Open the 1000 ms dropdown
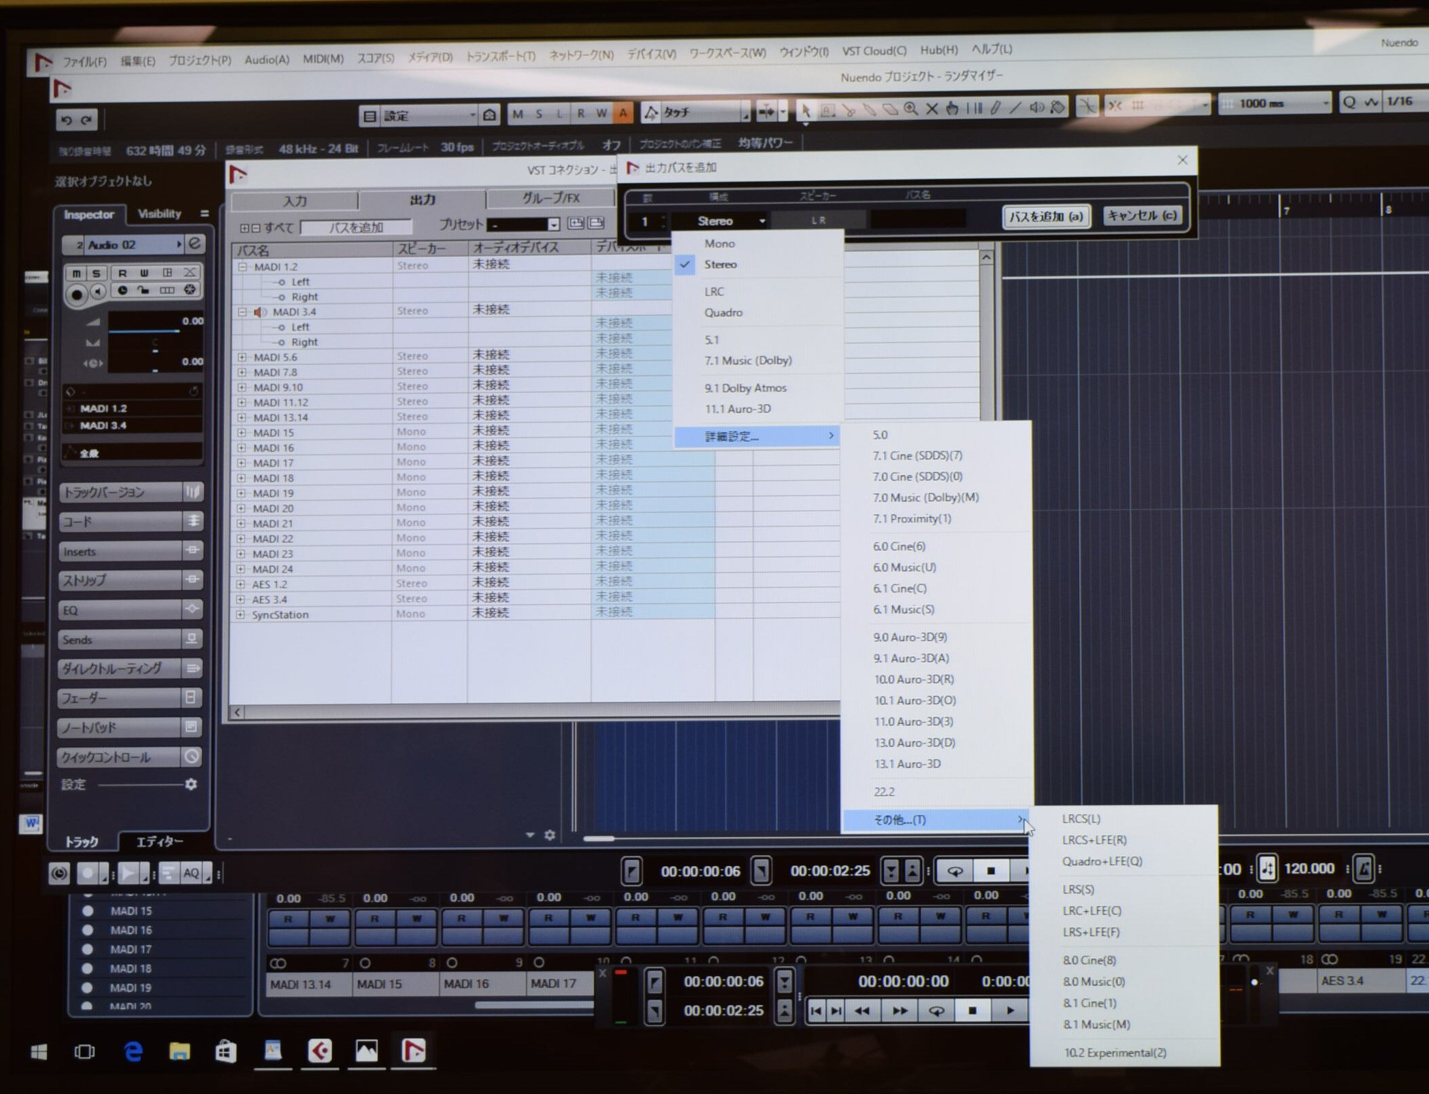Image resolution: width=1429 pixels, height=1094 pixels. pyautogui.click(x=1275, y=103)
